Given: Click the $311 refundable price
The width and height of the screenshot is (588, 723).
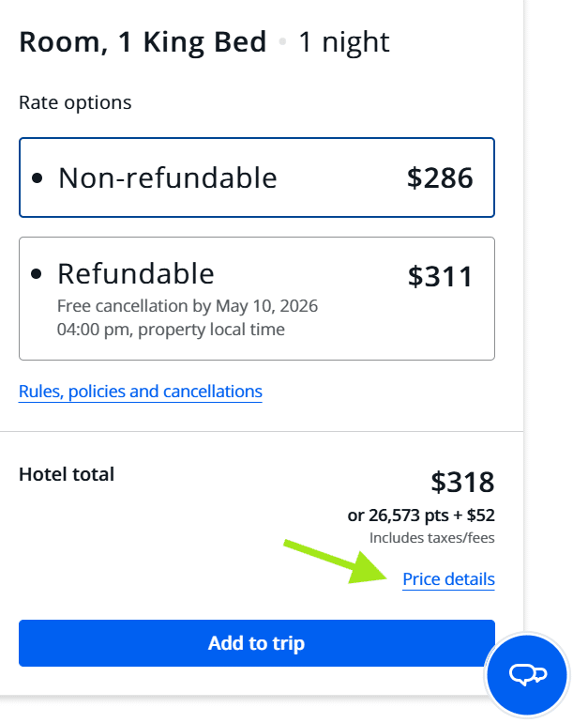Looking at the screenshot, I should [x=440, y=277].
